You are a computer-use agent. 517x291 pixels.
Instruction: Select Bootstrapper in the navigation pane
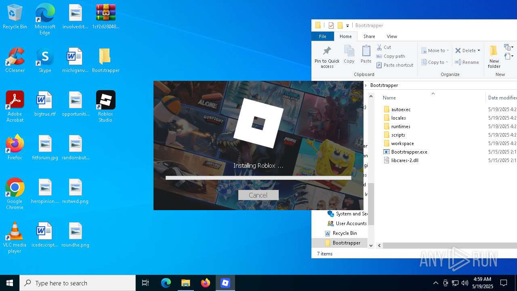[342, 243]
